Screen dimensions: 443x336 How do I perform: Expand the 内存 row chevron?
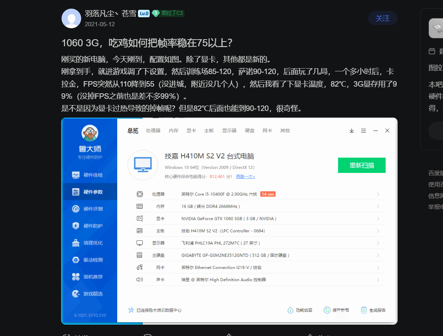[378, 207]
